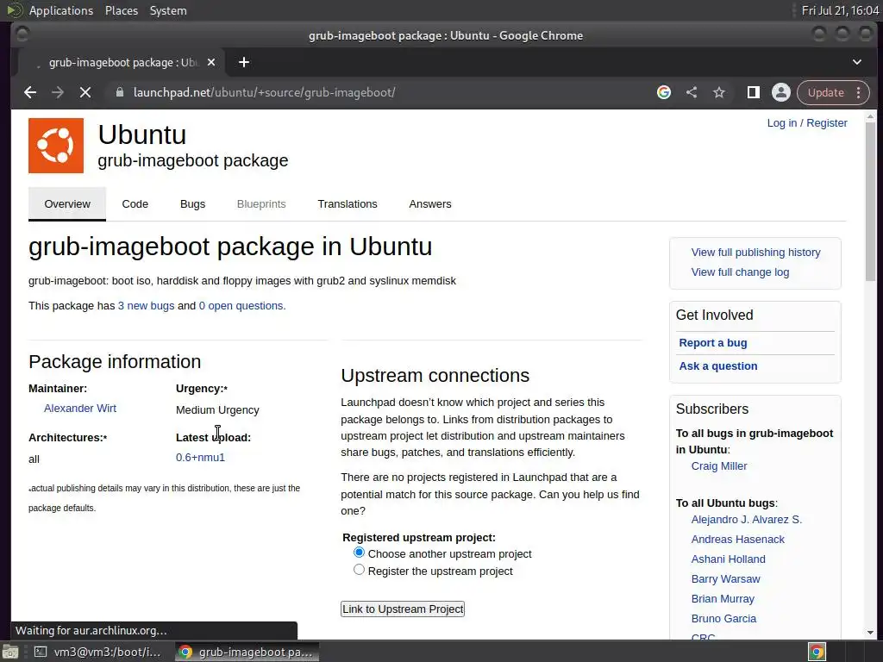This screenshot has width=883, height=662.
Task: Stop the page from loading
Action: pos(85,92)
